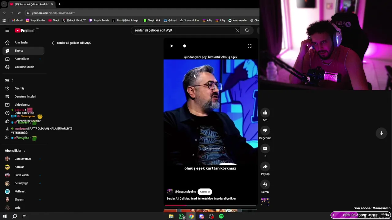The height and width of the screenshot is (220, 392).
Task: Switch to Chrome on the taskbar
Action: [191, 216]
